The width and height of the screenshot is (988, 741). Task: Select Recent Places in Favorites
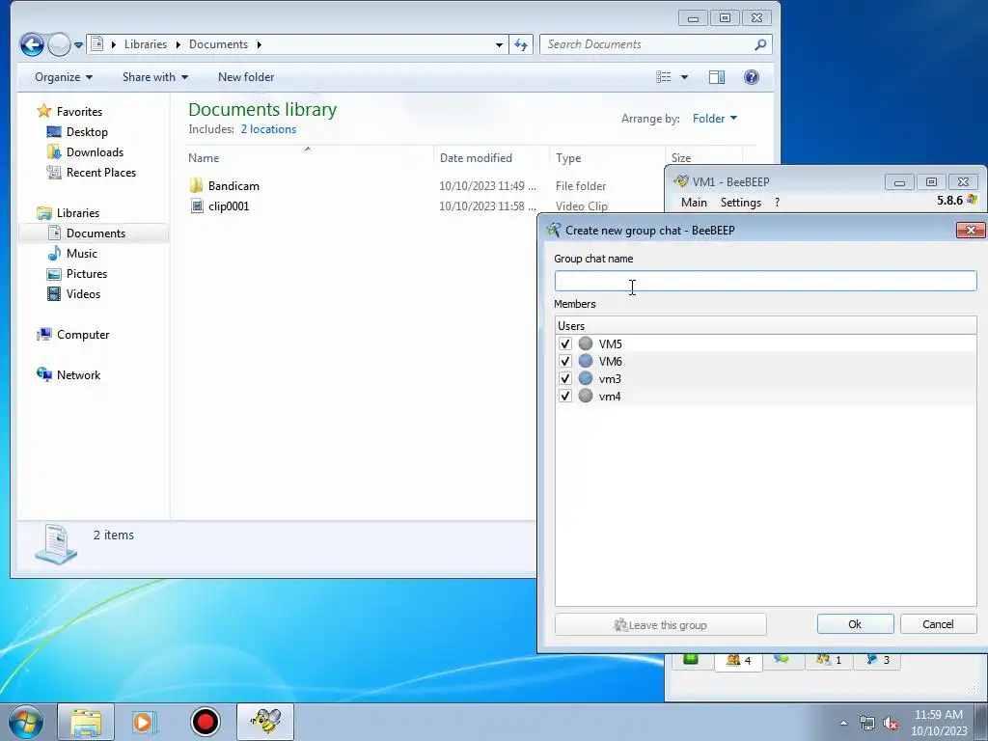100,172
